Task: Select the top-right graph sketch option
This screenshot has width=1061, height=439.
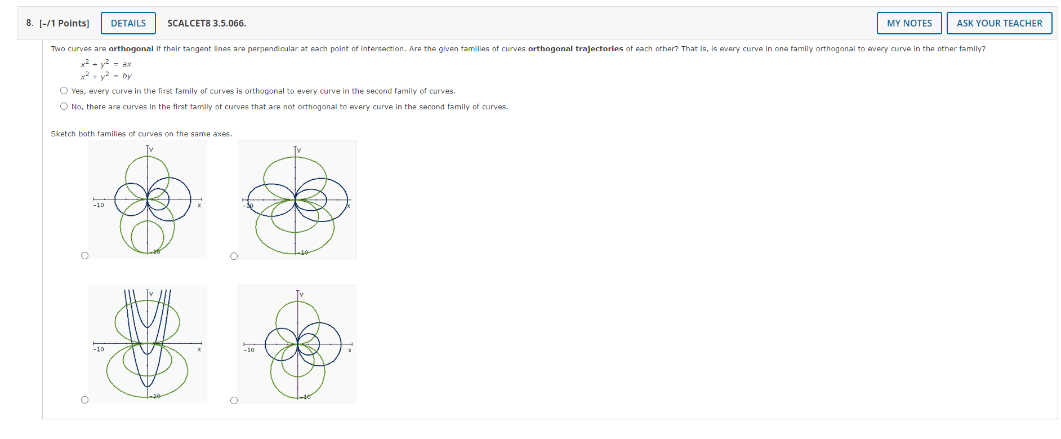Action: [234, 256]
